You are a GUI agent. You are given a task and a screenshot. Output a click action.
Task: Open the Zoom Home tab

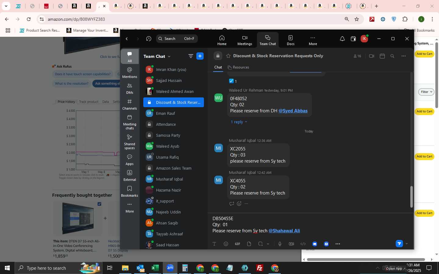222,40
